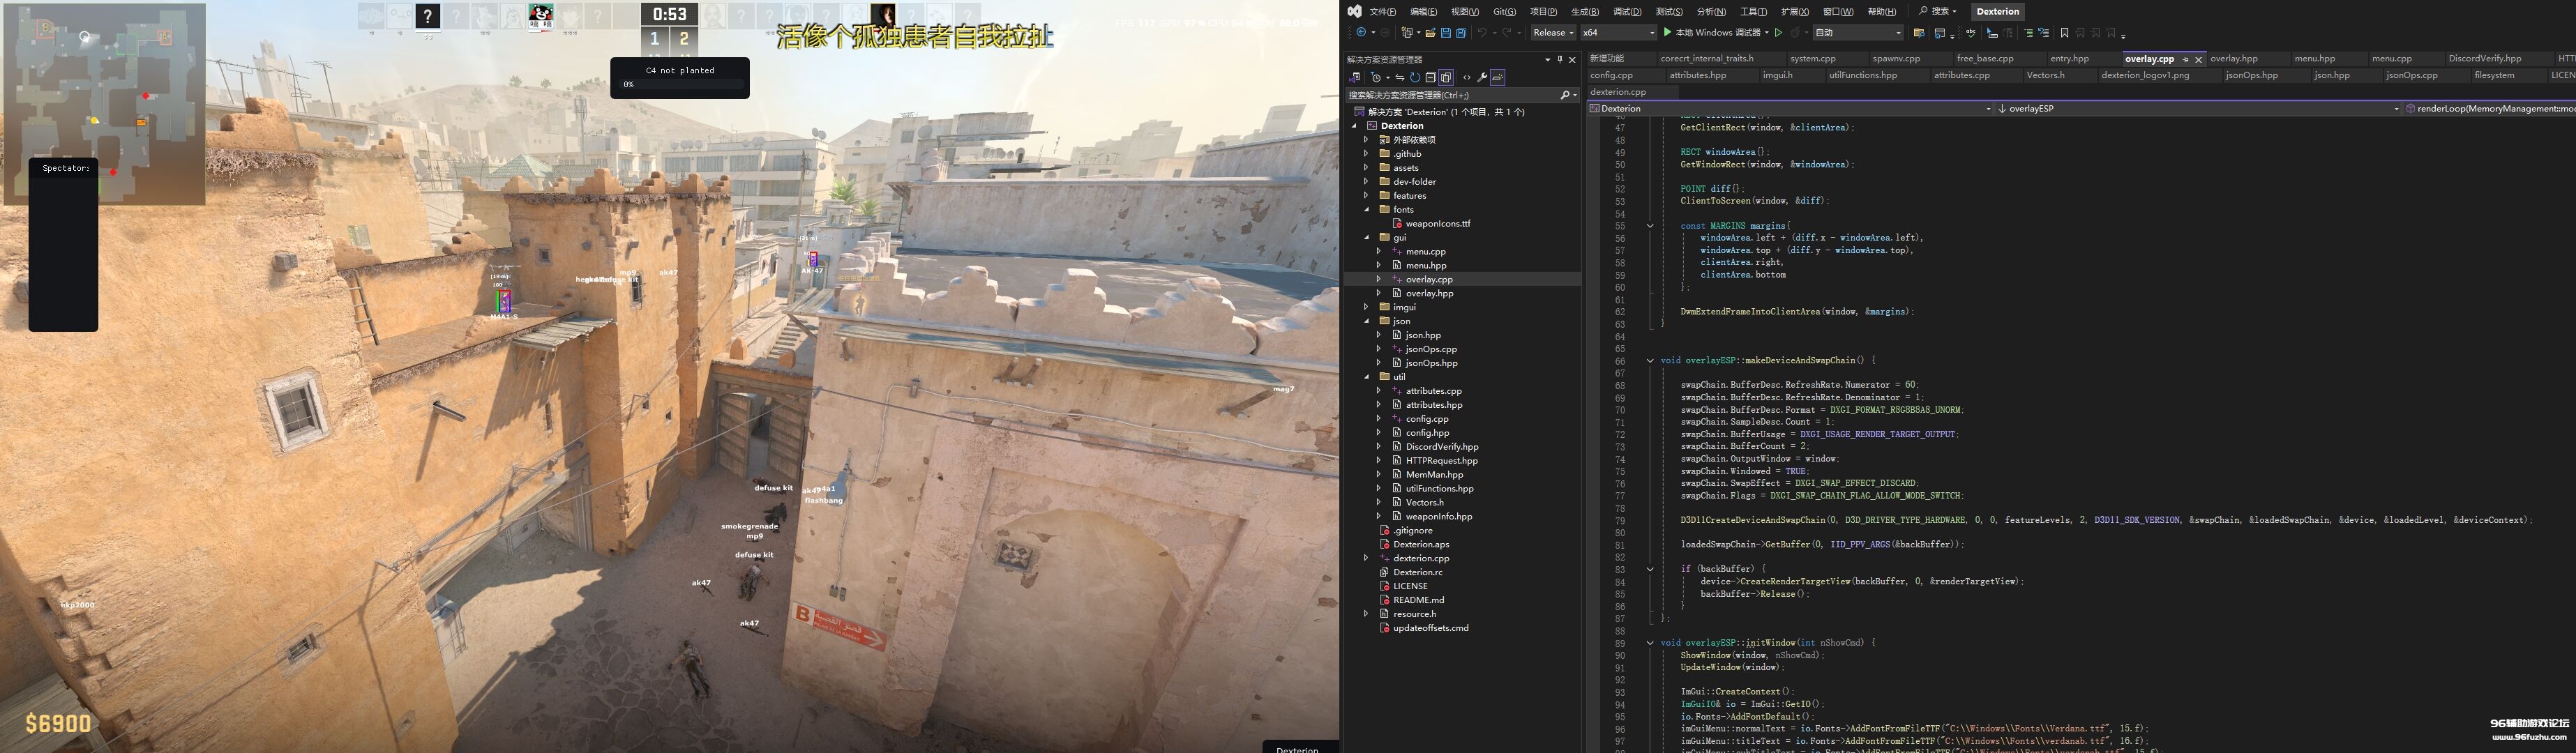
Task: Collapse the gui folder node
Action: click(1367, 238)
